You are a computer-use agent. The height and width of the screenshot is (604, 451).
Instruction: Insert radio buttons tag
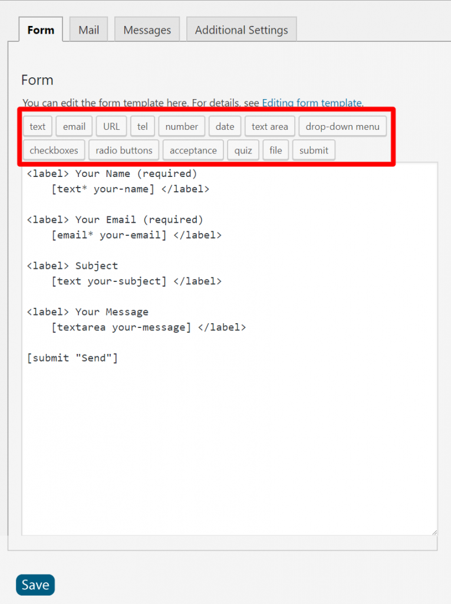[x=124, y=150]
